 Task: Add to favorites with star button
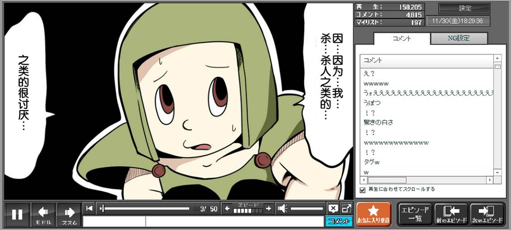(x=373, y=214)
